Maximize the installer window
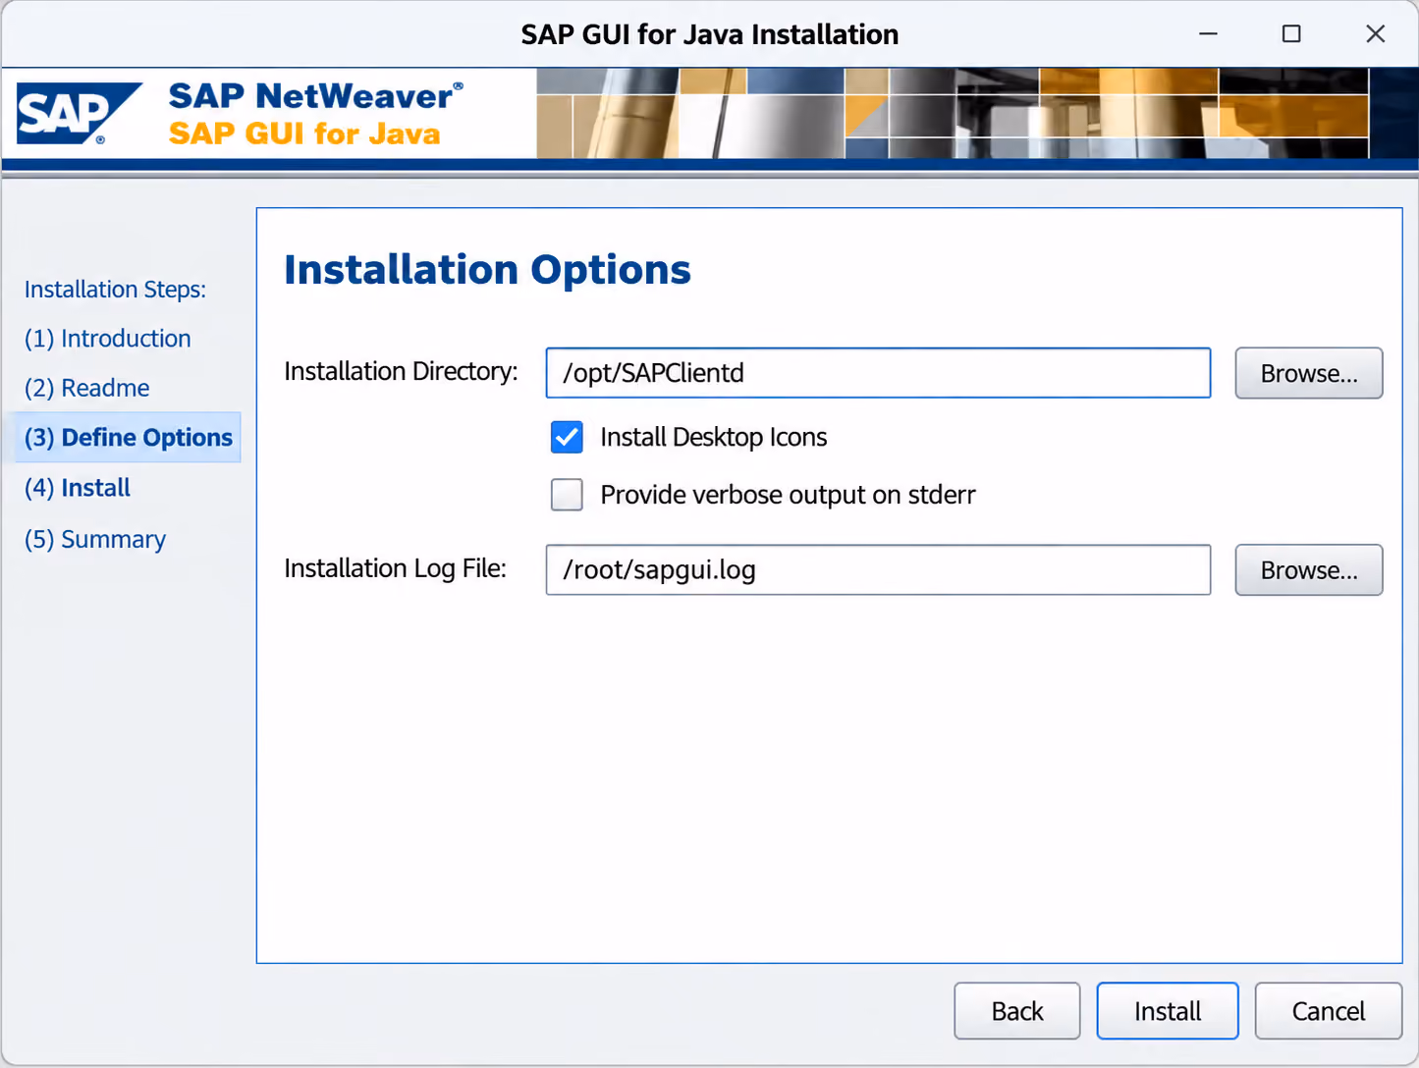Image resolution: width=1419 pixels, height=1068 pixels. point(1291,34)
